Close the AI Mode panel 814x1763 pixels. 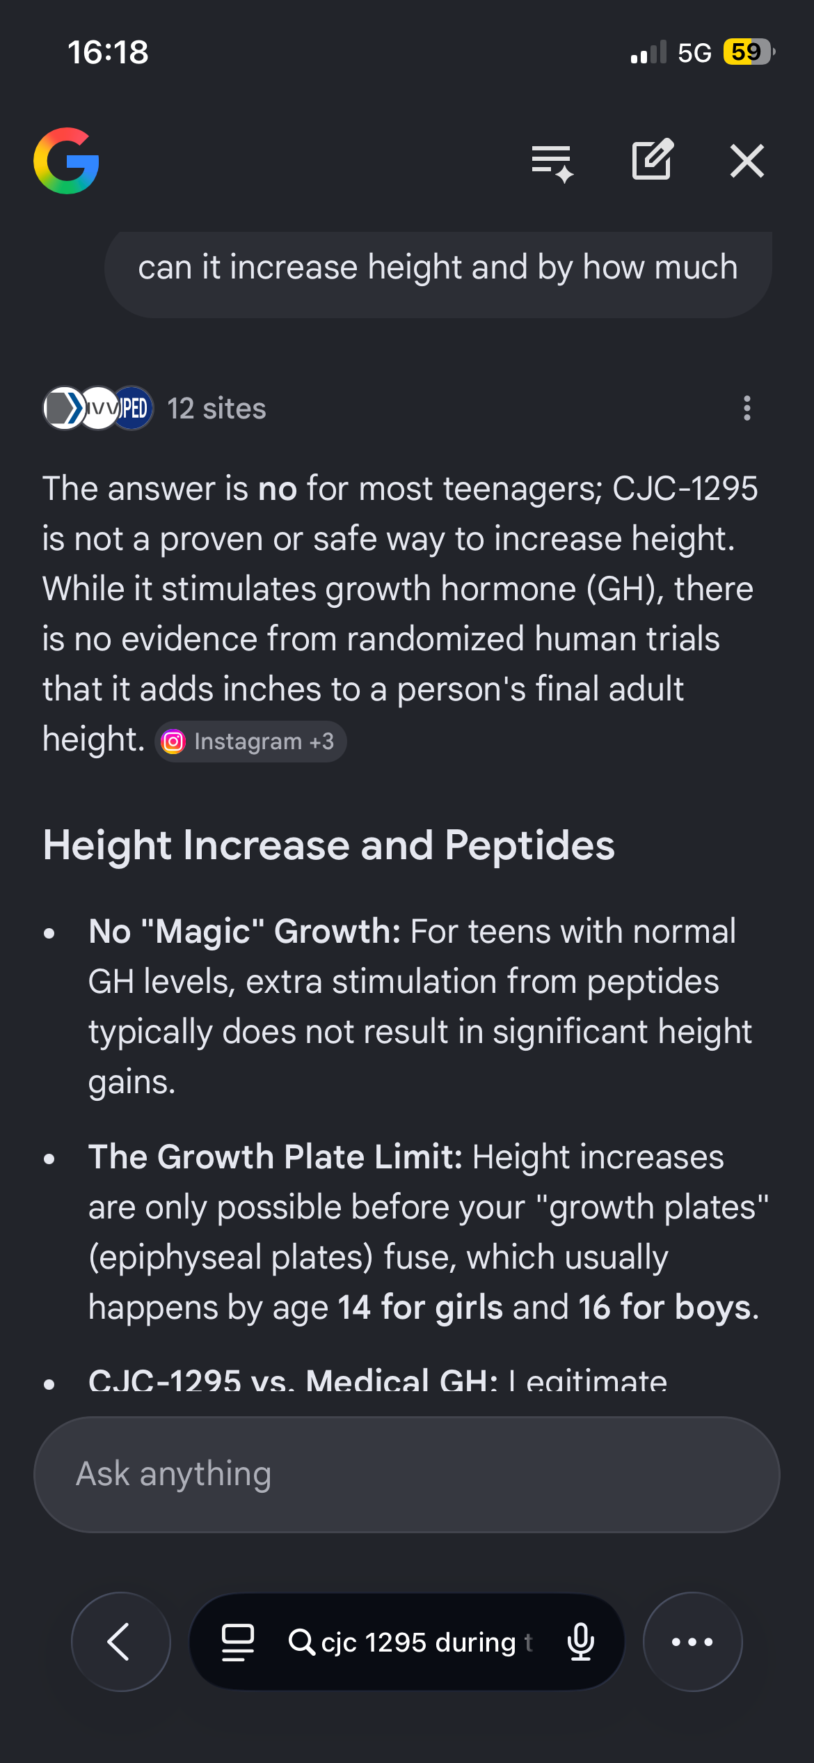coord(747,161)
